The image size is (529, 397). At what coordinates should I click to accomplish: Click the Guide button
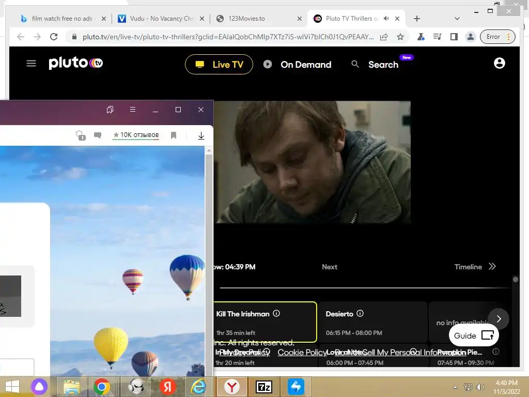pyautogui.click(x=474, y=335)
